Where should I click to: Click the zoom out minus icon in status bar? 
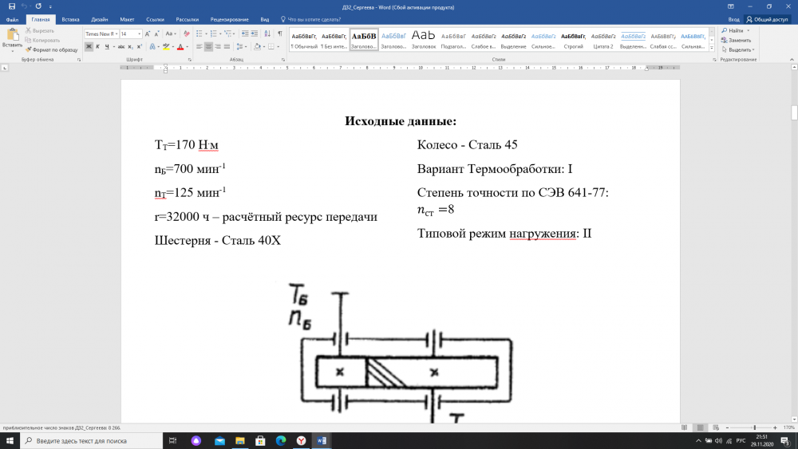(x=727, y=427)
